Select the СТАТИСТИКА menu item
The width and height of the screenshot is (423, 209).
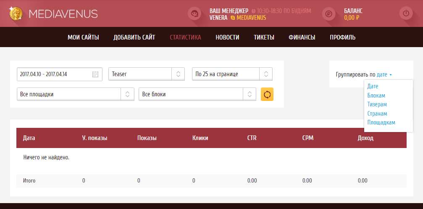pos(185,37)
